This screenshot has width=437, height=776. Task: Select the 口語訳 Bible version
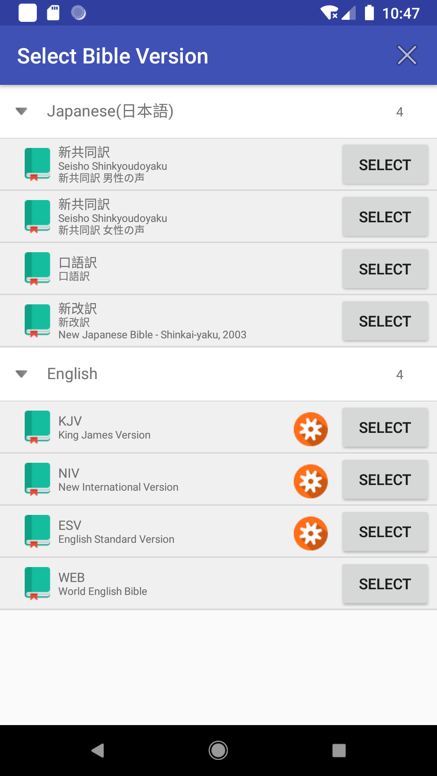point(385,269)
